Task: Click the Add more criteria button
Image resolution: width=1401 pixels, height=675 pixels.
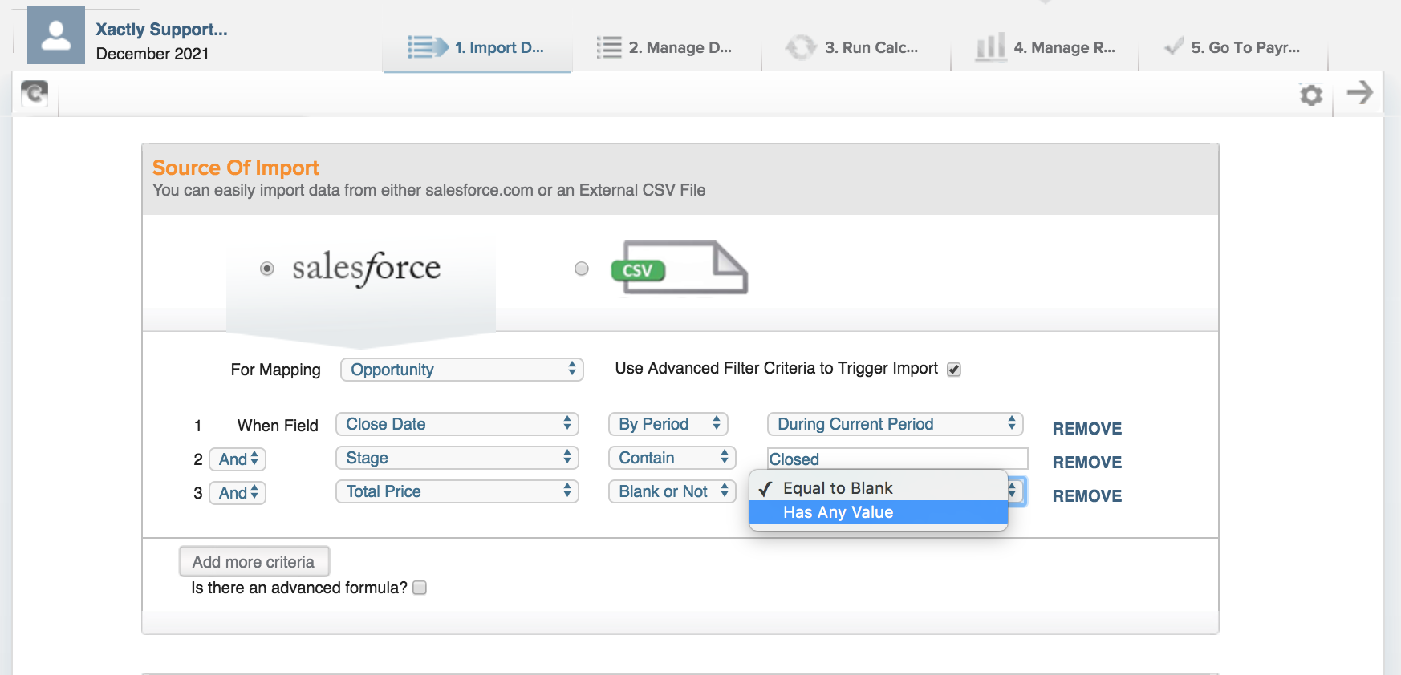Action: [x=254, y=562]
